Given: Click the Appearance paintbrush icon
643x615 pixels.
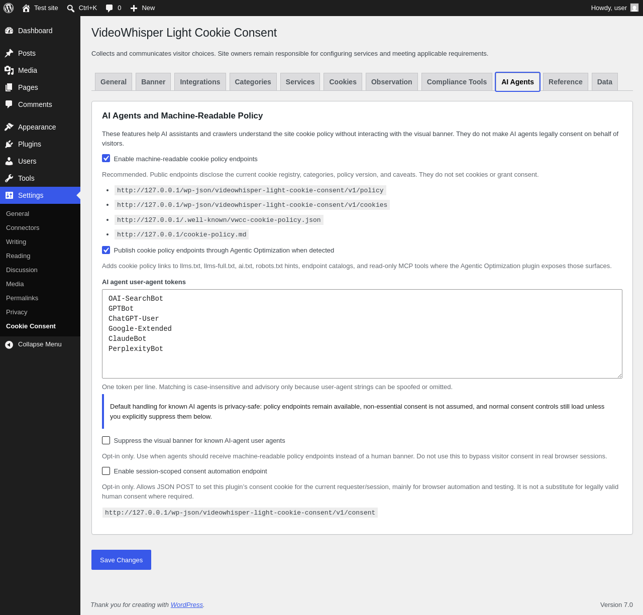Looking at the screenshot, I should (9, 127).
